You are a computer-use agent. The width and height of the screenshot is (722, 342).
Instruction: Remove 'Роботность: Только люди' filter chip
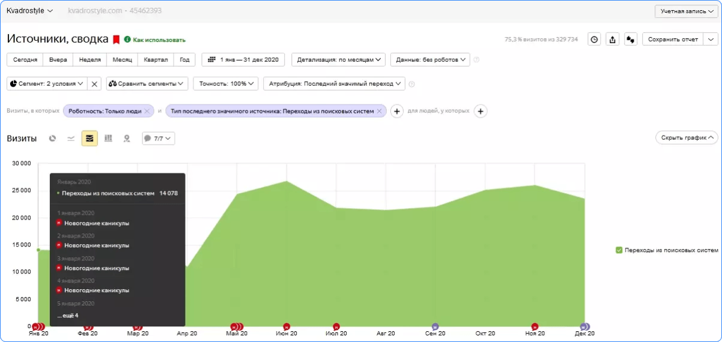147,111
